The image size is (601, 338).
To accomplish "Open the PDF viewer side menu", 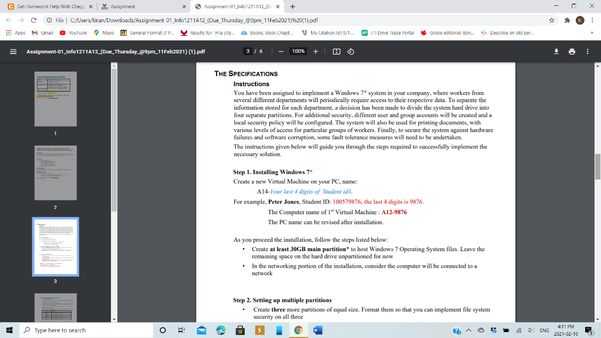I will [x=12, y=51].
